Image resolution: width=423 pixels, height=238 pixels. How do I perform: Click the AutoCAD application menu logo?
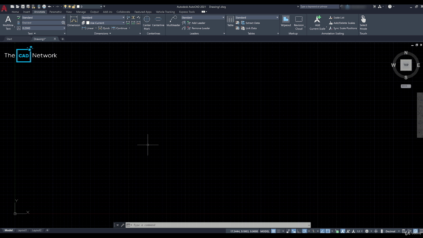4,9
